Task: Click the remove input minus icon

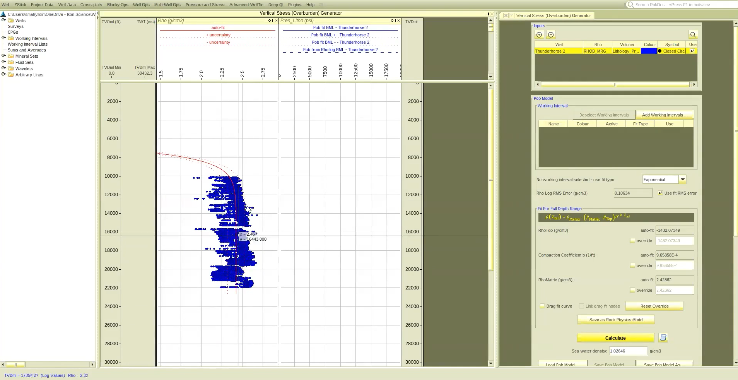Action: point(551,35)
